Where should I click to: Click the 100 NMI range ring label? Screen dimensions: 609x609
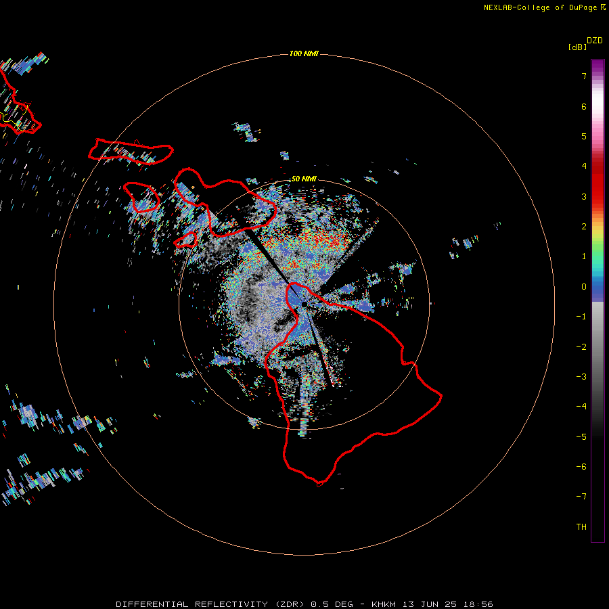304,53
